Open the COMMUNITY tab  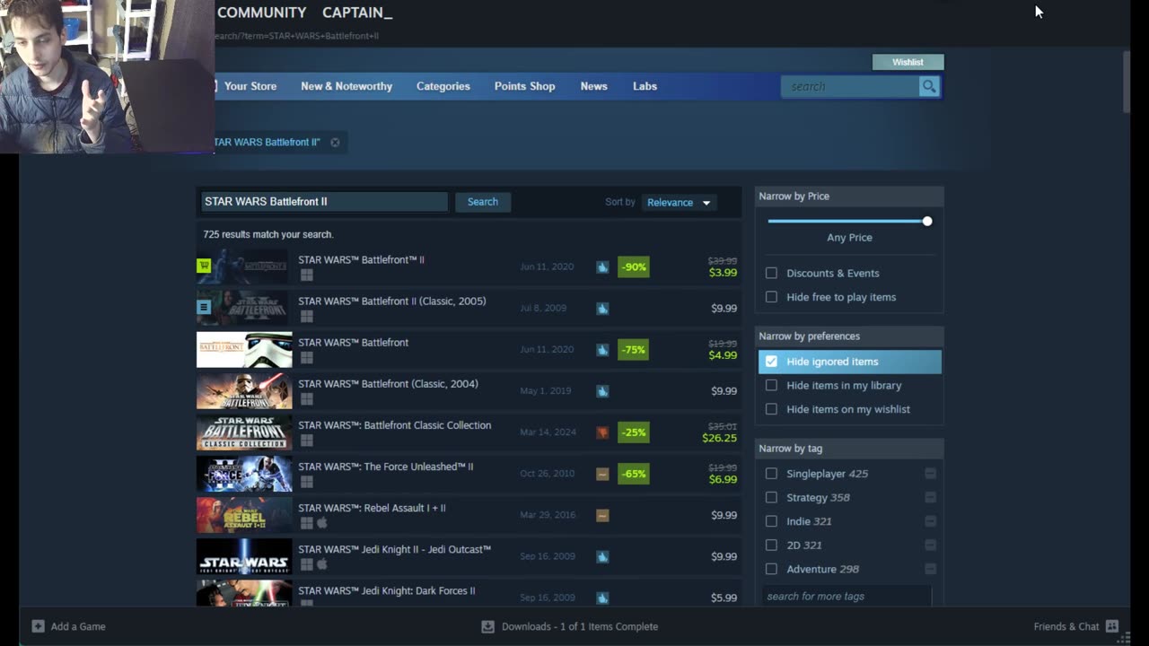coord(262,13)
